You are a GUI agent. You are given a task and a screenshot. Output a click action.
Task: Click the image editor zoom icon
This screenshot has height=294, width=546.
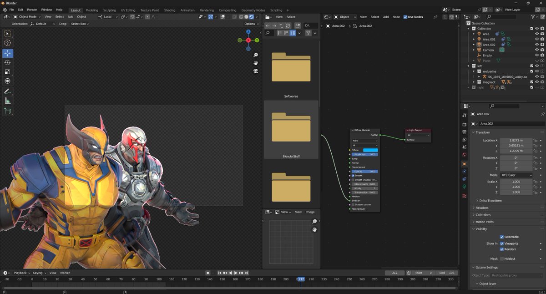[x=314, y=221]
